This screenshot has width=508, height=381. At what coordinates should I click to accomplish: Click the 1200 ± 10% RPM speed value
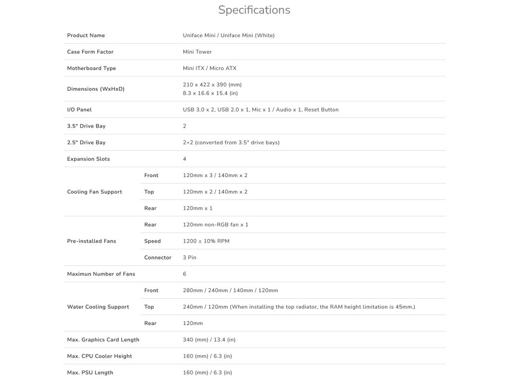(206, 241)
